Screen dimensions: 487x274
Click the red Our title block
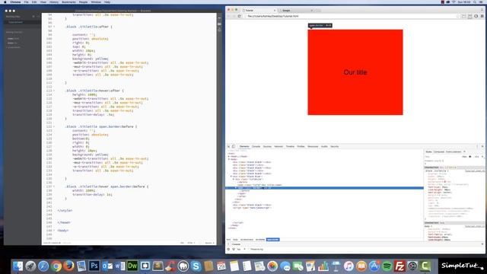point(355,72)
